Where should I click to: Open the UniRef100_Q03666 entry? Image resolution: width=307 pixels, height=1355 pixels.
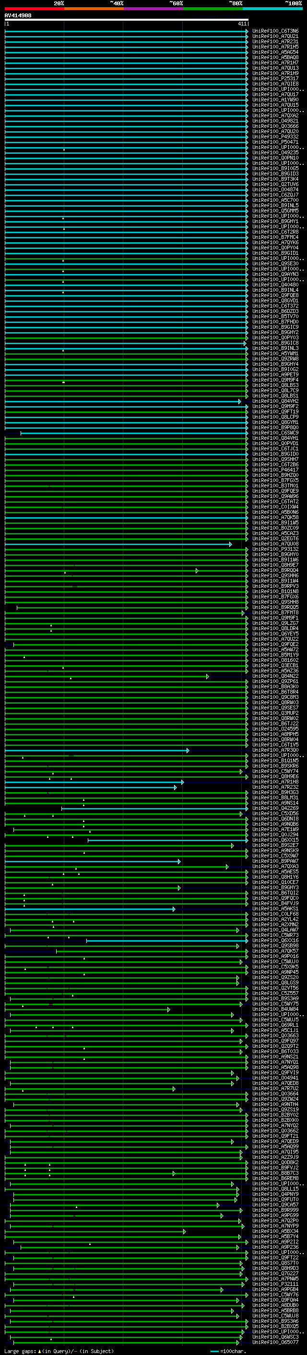coord(275,126)
